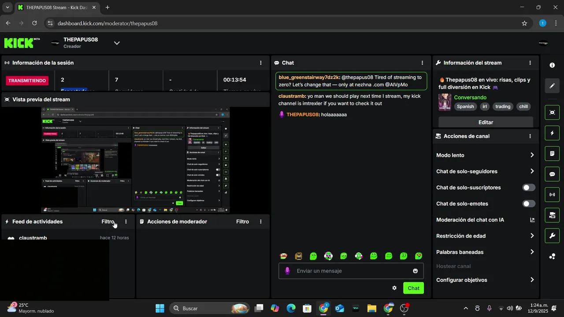Open Información del stream options menu
The height and width of the screenshot is (317, 564).
(x=530, y=63)
